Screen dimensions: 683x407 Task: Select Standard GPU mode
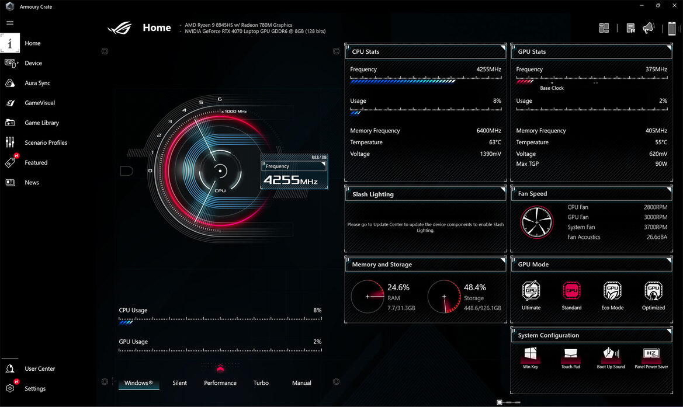pos(571,295)
